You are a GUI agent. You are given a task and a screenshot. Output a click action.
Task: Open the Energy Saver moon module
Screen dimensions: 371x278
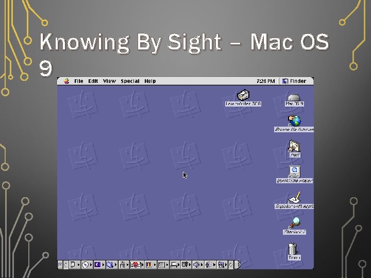(x=99, y=265)
